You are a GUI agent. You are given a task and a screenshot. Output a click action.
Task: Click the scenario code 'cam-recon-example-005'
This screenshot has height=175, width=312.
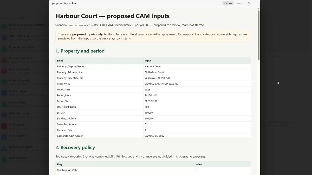click(x=83, y=25)
